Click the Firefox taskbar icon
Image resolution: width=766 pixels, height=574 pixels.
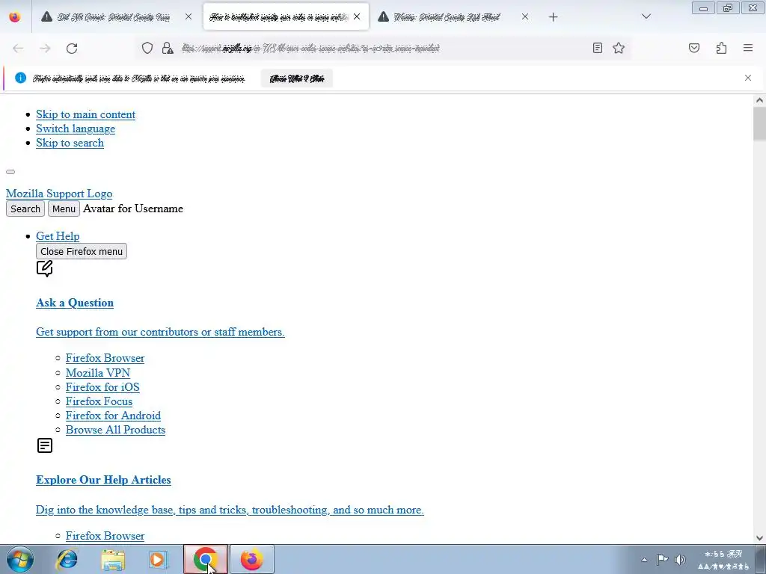[251, 559]
